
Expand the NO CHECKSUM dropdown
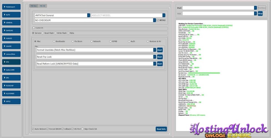[x=155, y=20]
